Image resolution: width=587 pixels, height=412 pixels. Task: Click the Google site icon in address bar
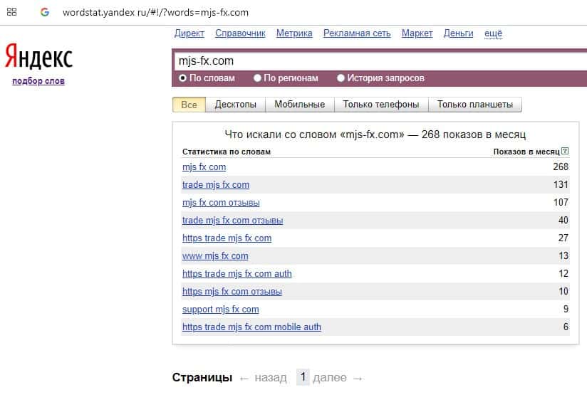pyautogui.click(x=45, y=12)
